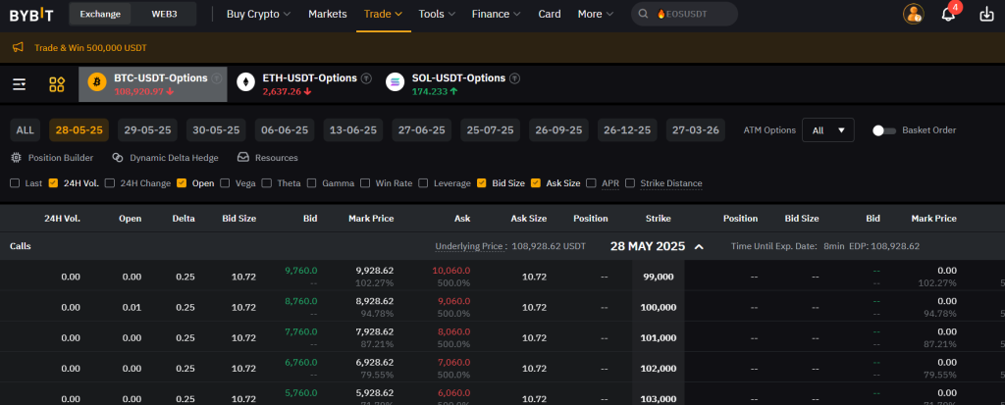Open the user profile avatar
The width and height of the screenshot is (1005, 405).
tap(913, 14)
